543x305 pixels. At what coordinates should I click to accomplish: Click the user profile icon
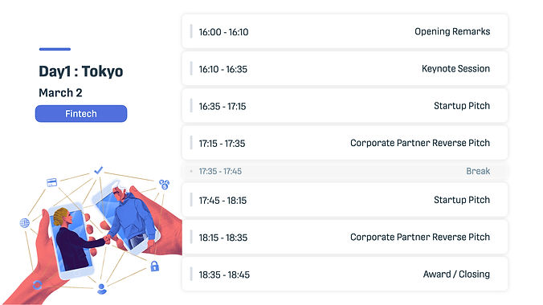(x=102, y=289)
